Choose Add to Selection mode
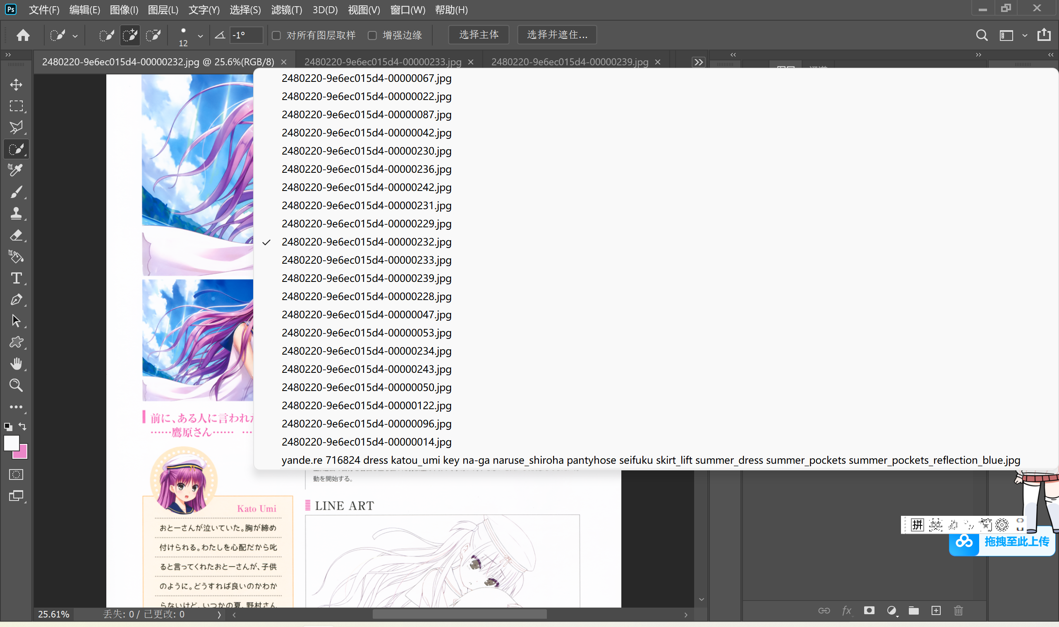This screenshot has height=627, width=1059. click(130, 35)
